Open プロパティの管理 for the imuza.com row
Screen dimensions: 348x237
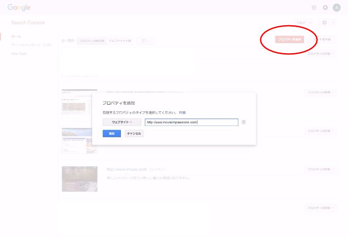[320, 169]
